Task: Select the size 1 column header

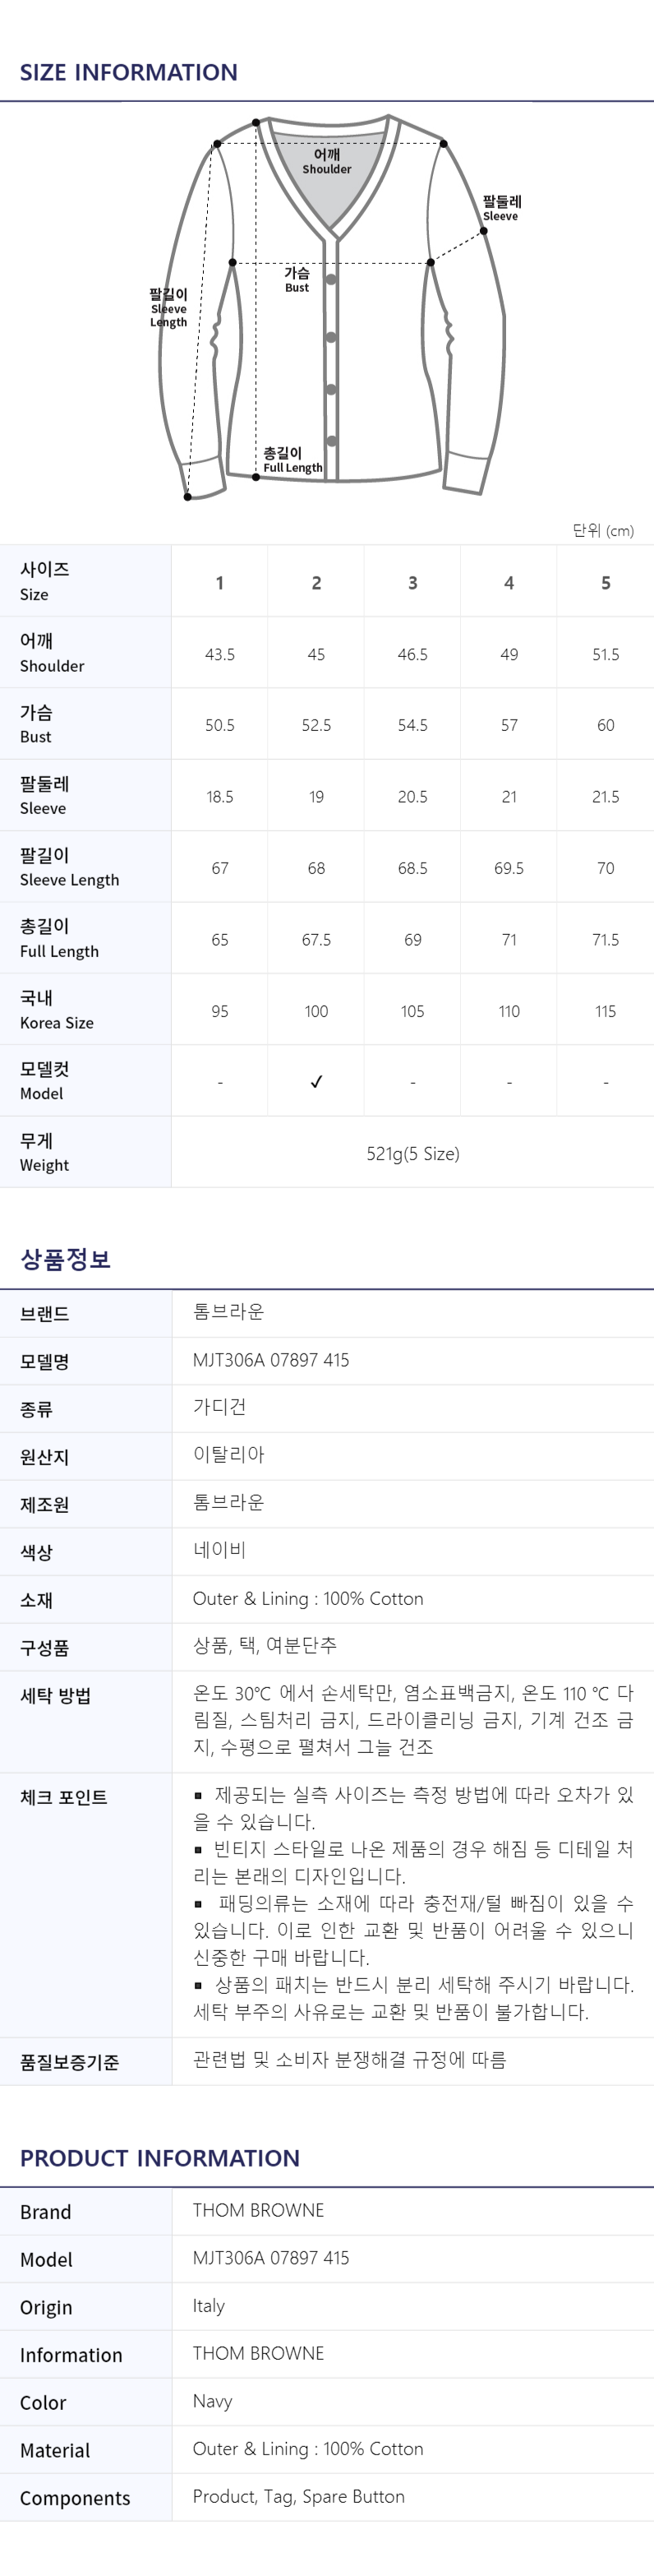Action: coord(220,582)
